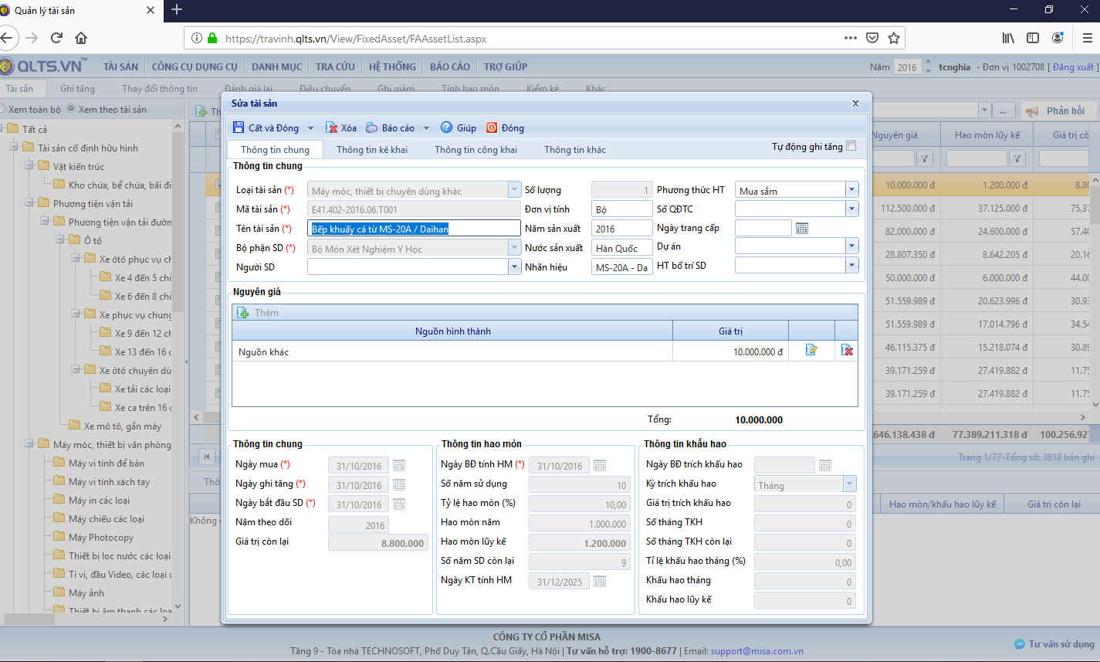This screenshot has width=1100, height=662.
Task: Click the Cất và Đóng save button
Action: point(266,128)
